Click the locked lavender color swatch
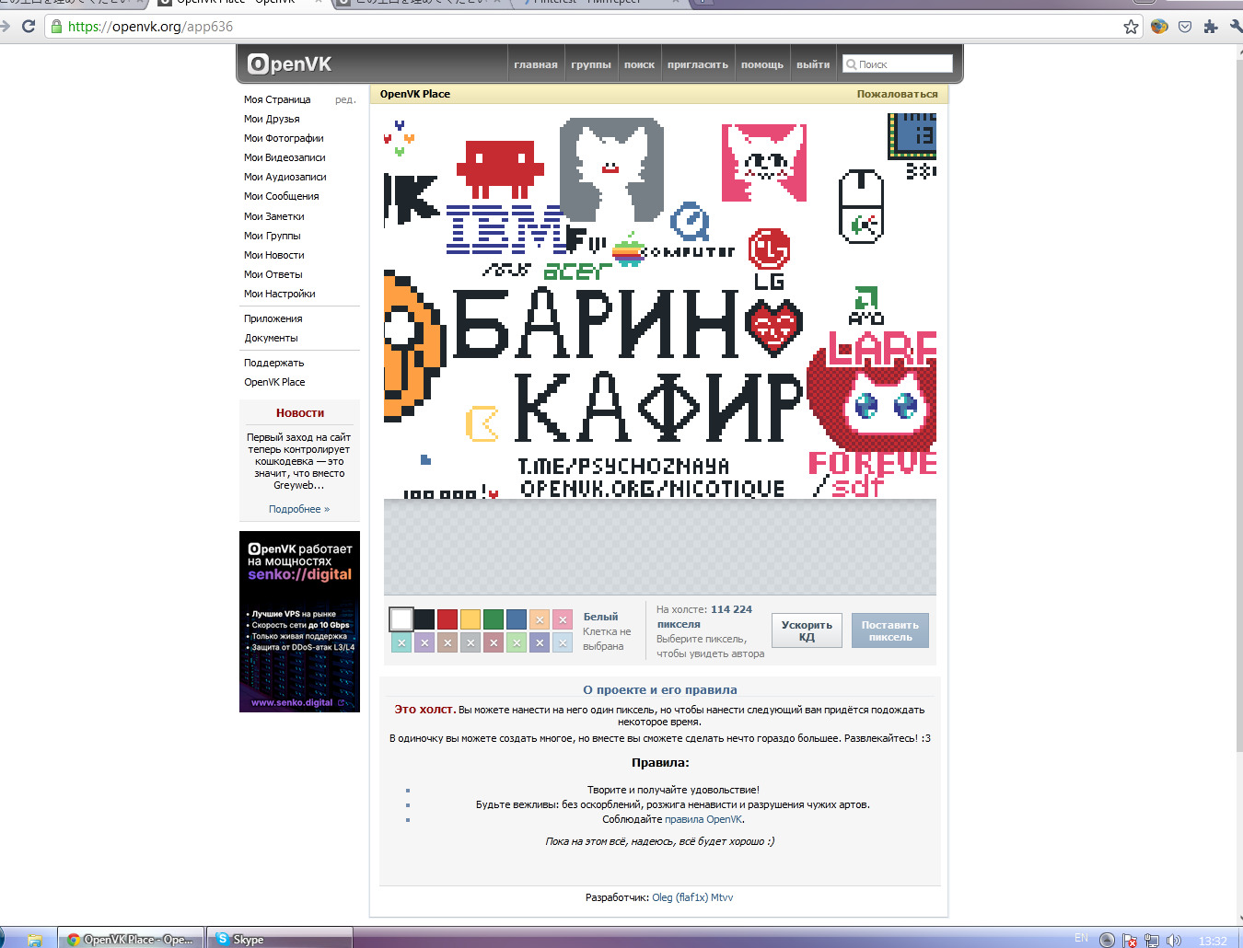 [x=424, y=642]
